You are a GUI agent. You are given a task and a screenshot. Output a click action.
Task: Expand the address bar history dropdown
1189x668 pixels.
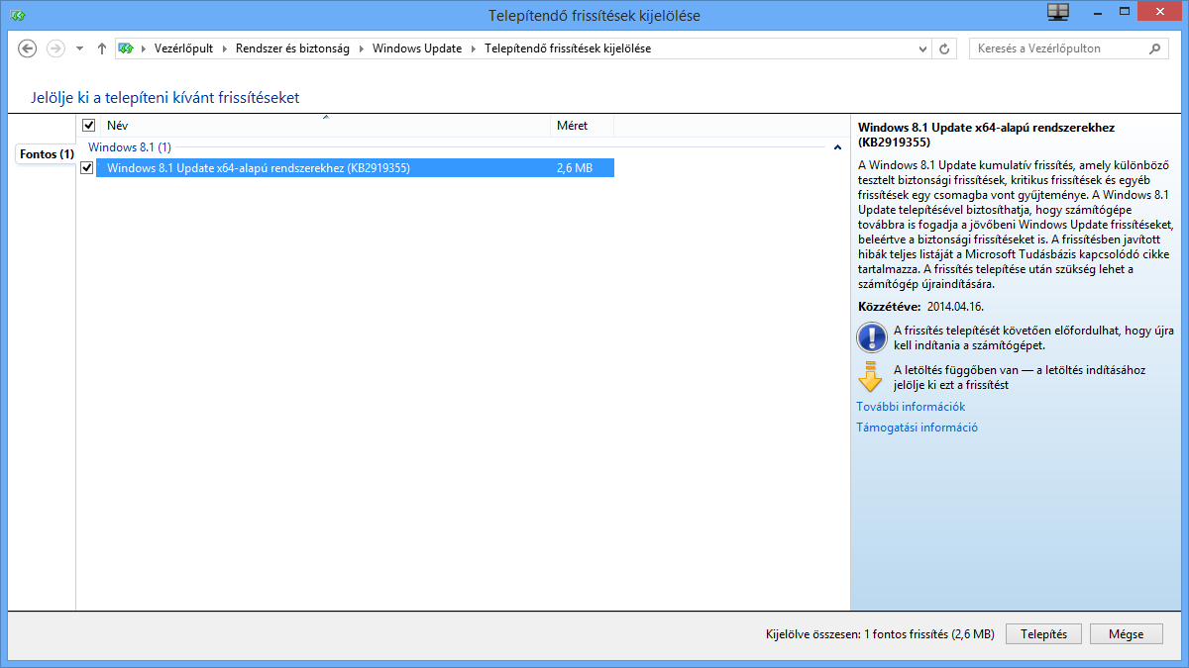point(924,48)
